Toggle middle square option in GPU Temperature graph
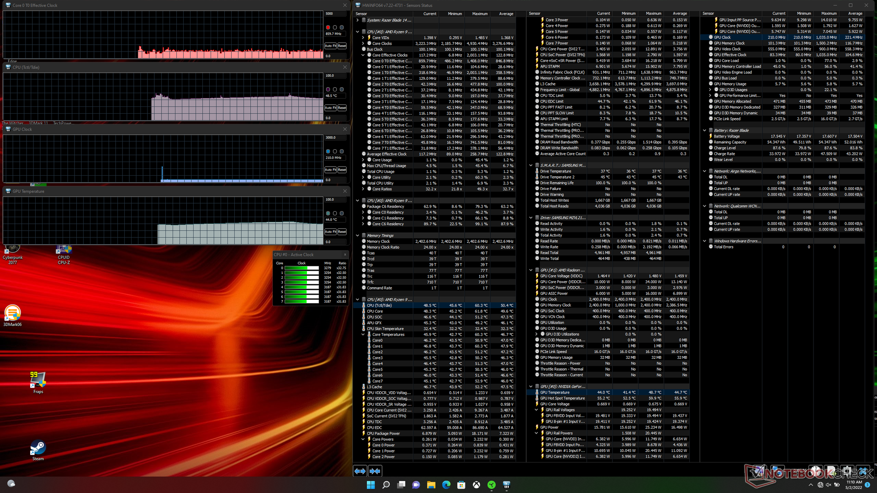The width and height of the screenshot is (877, 493). (x=335, y=214)
